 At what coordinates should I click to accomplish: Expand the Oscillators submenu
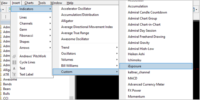(86, 54)
